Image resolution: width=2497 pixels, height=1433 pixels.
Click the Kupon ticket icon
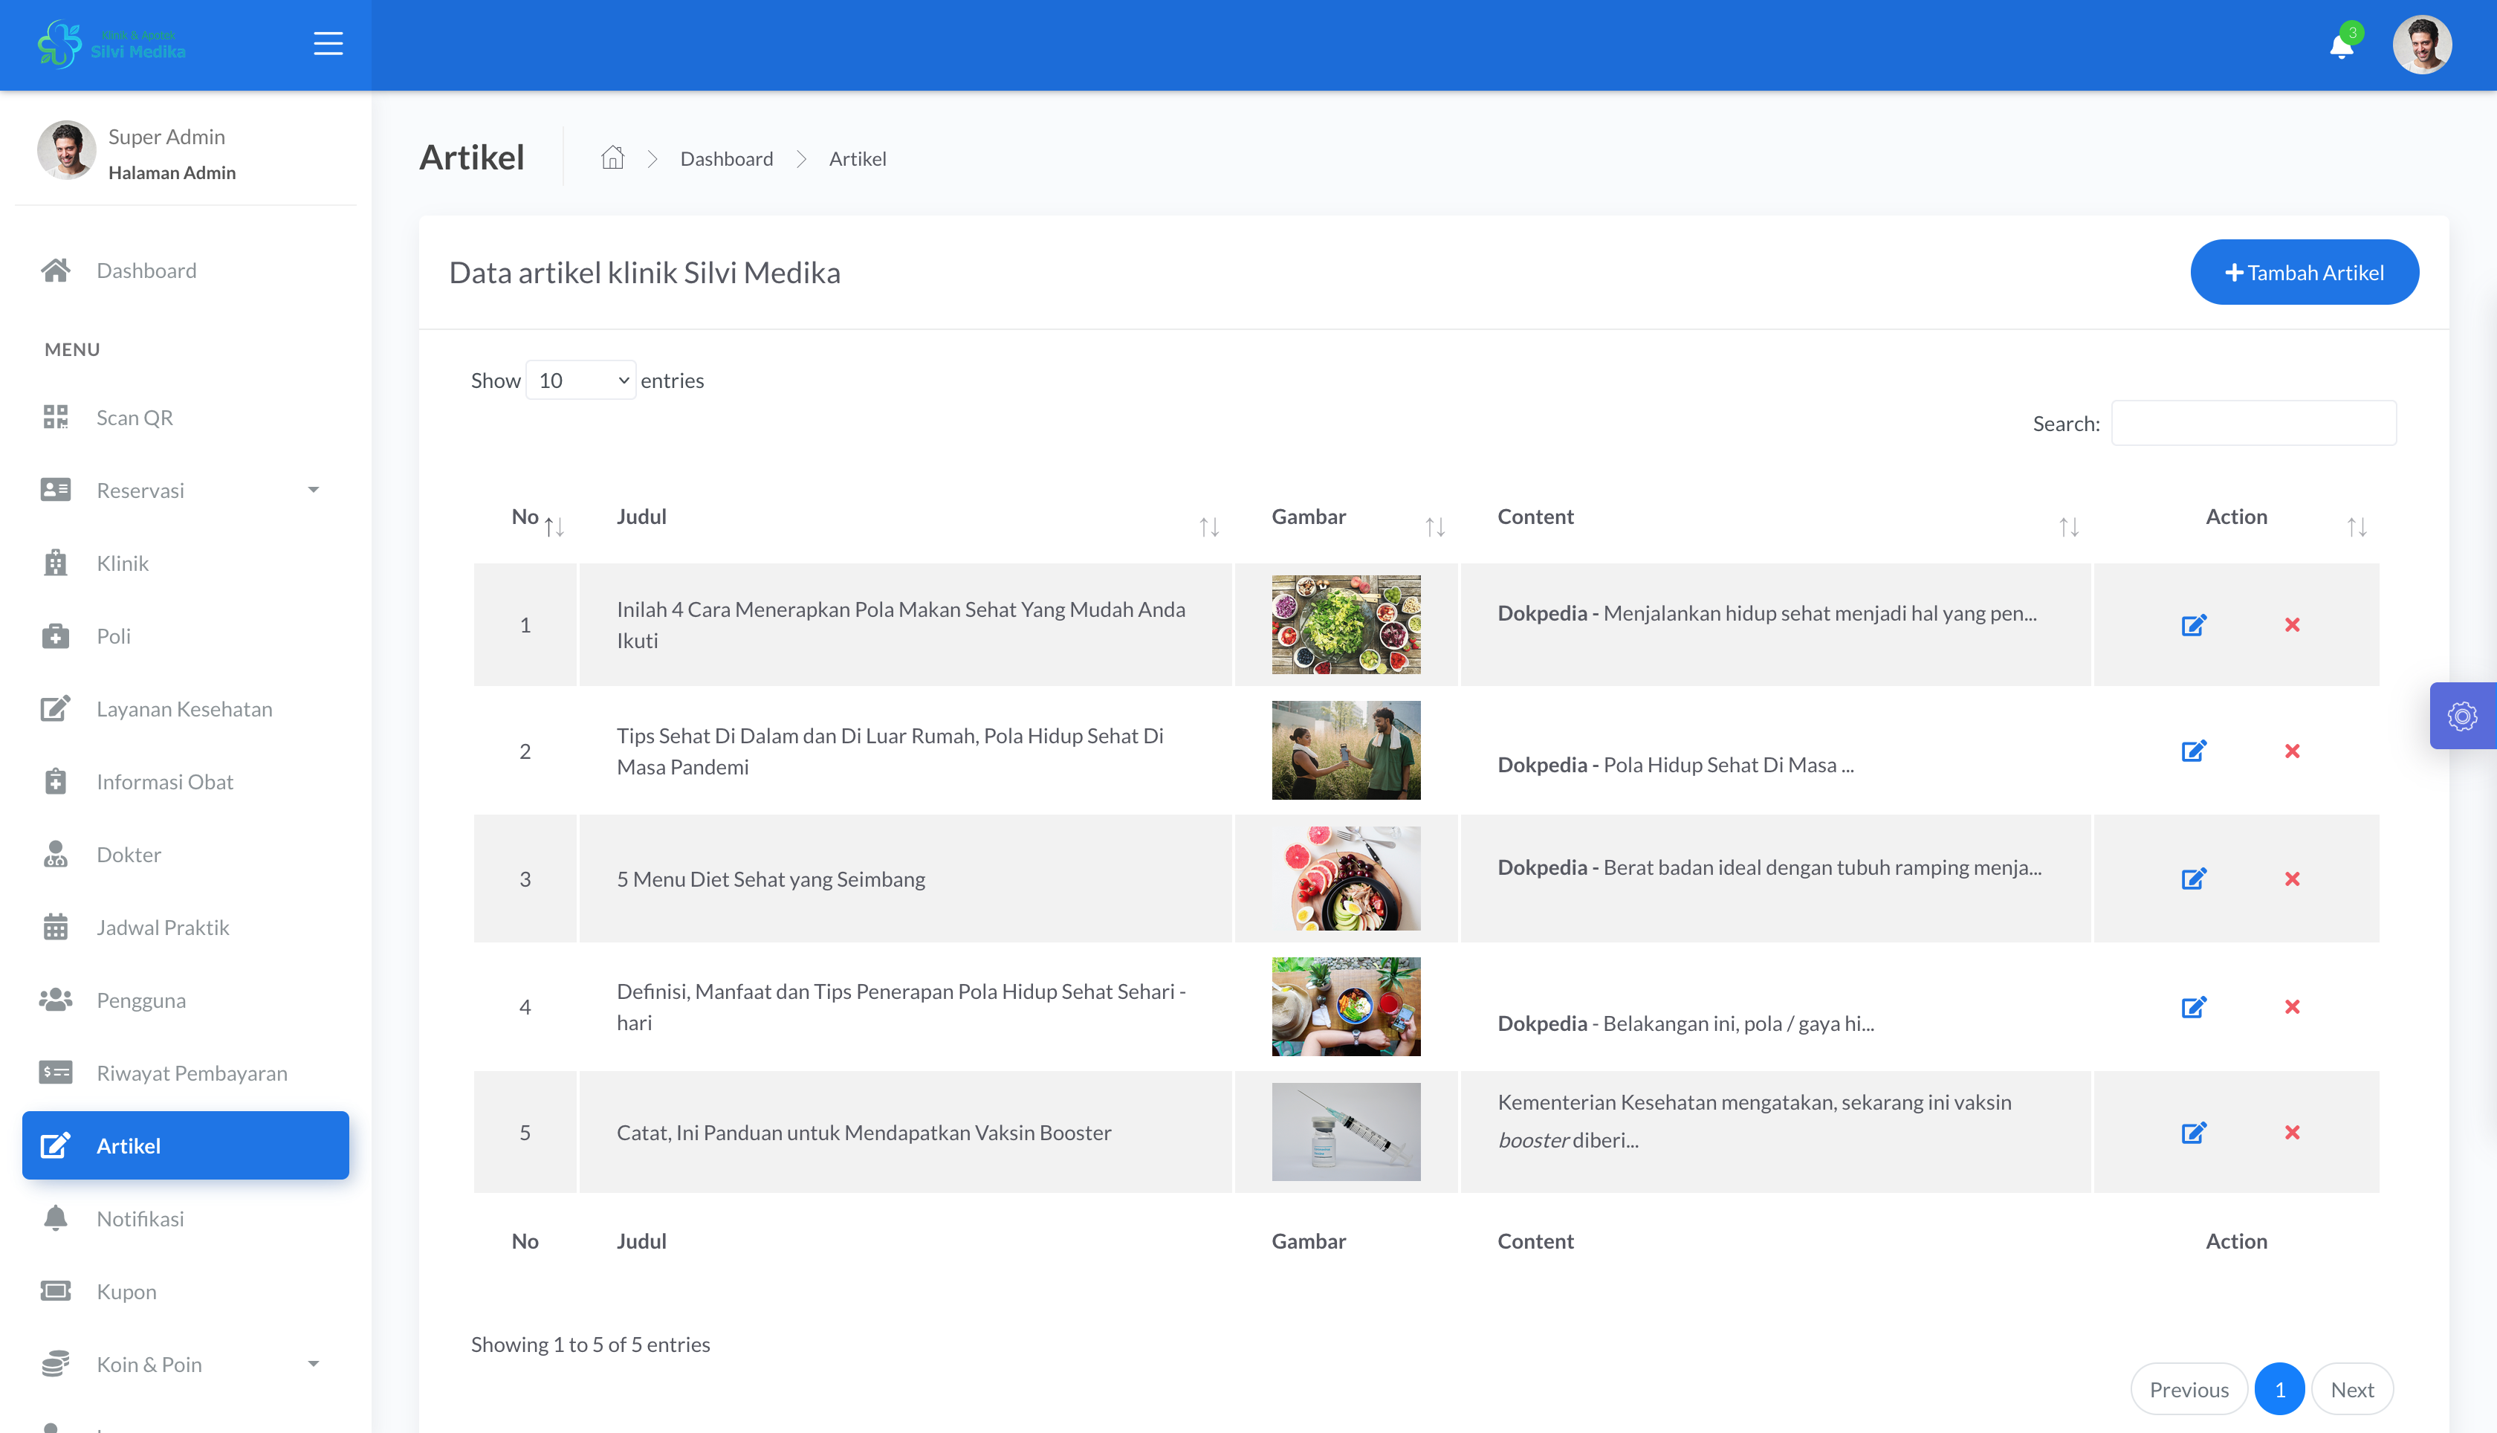[x=55, y=1291]
